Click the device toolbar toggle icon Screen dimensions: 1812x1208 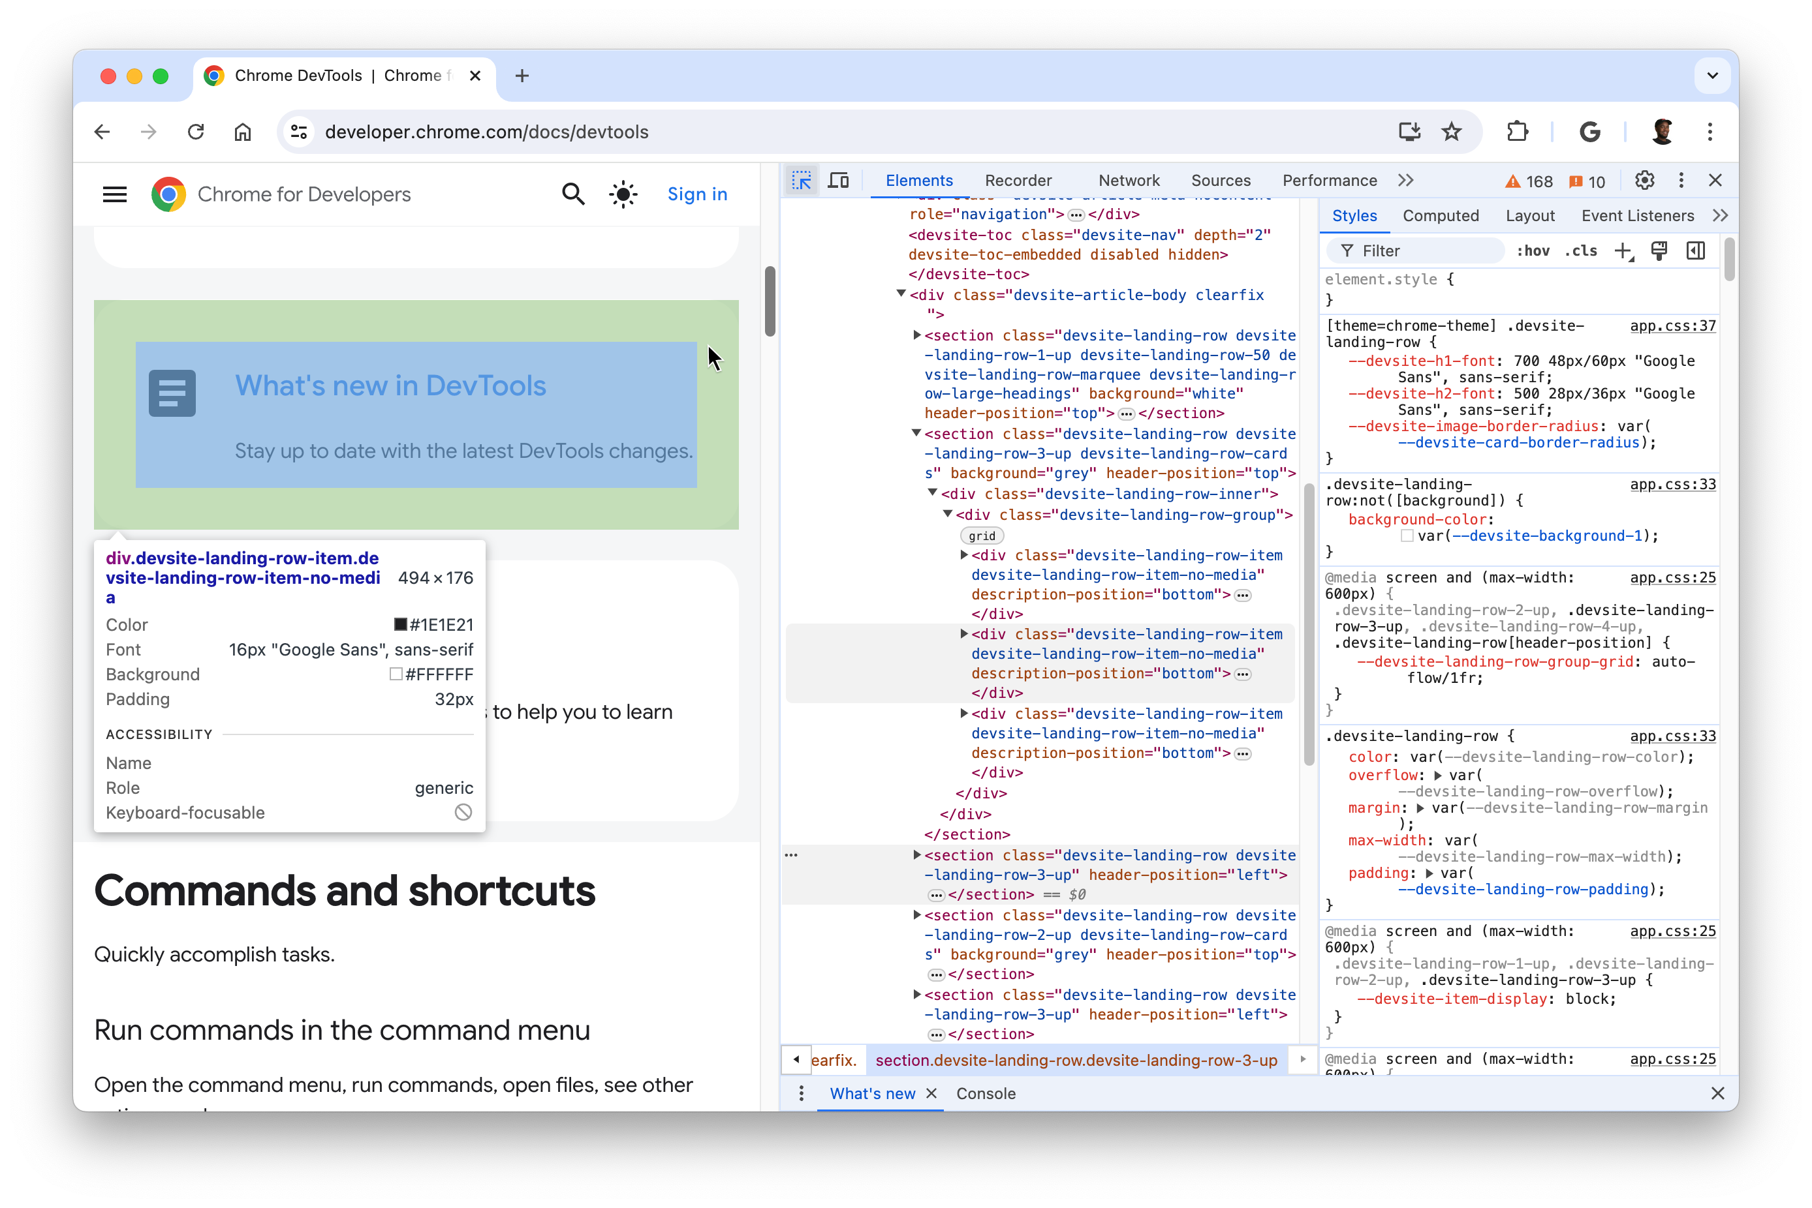839,181
